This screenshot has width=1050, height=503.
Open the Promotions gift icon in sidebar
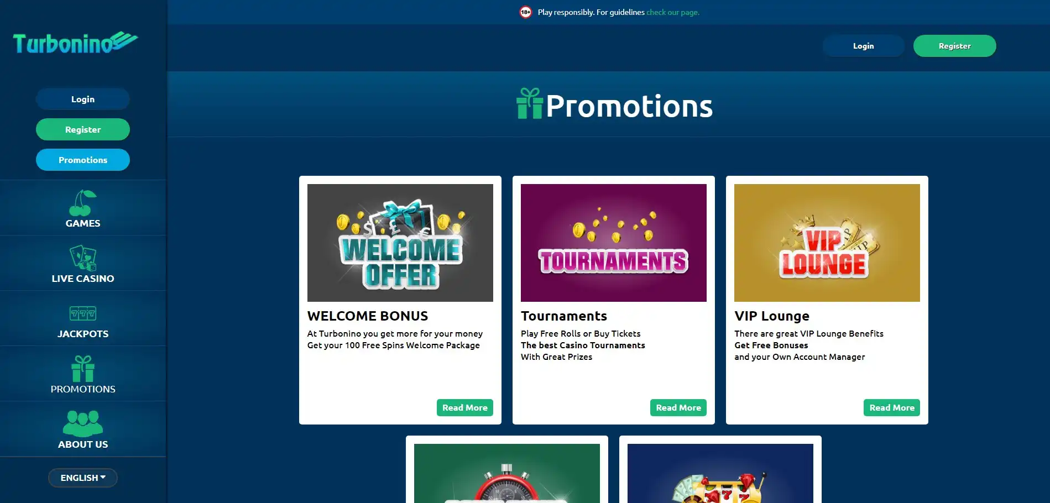pyautogui.click(x=83, y=369)
